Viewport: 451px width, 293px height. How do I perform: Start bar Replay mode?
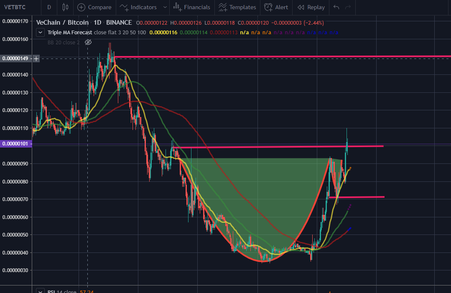(311, 7)
